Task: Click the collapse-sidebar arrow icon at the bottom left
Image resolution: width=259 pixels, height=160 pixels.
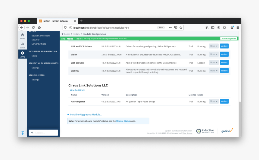Action: click(23, 133)
